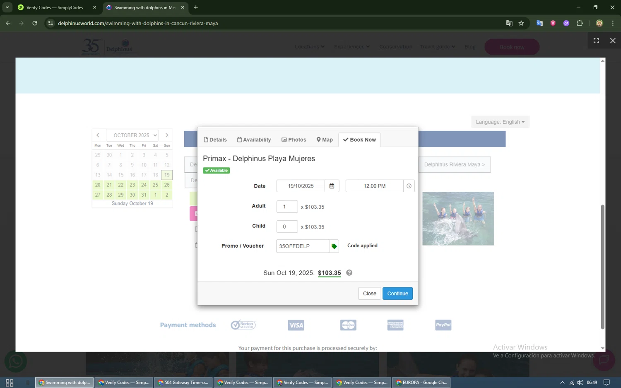Open the Blog menu item
The width and height of the screenshot is (621, 388).
tap(470, 46)
